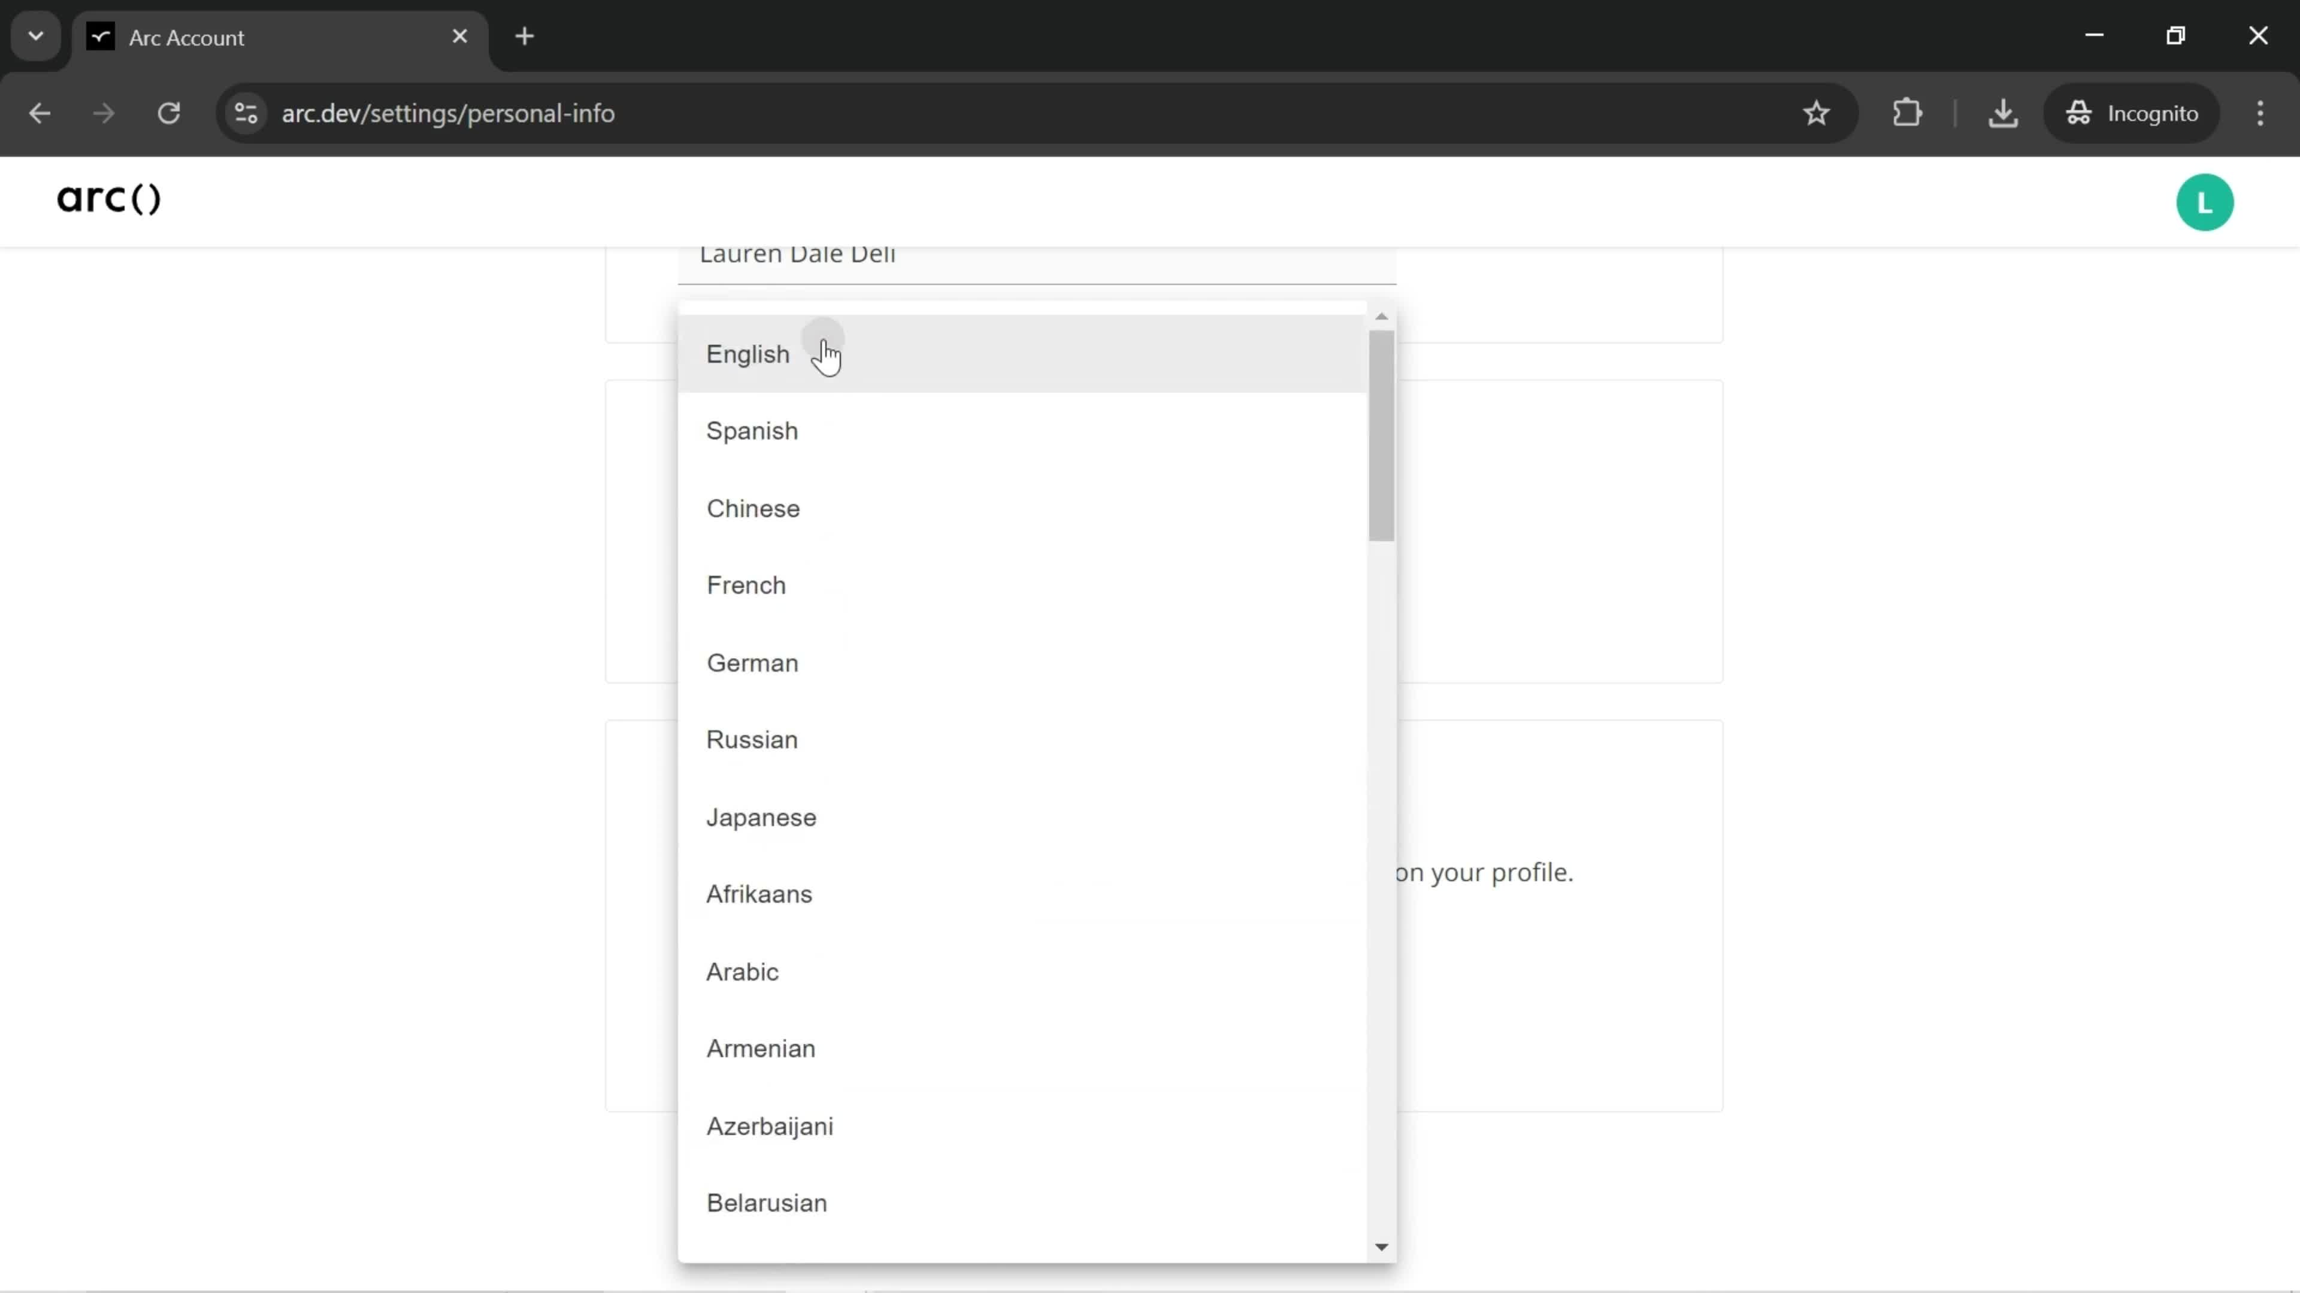Screen dimensions: 2300x1293
Task: Click the downloads icon
Action: 2003,112
